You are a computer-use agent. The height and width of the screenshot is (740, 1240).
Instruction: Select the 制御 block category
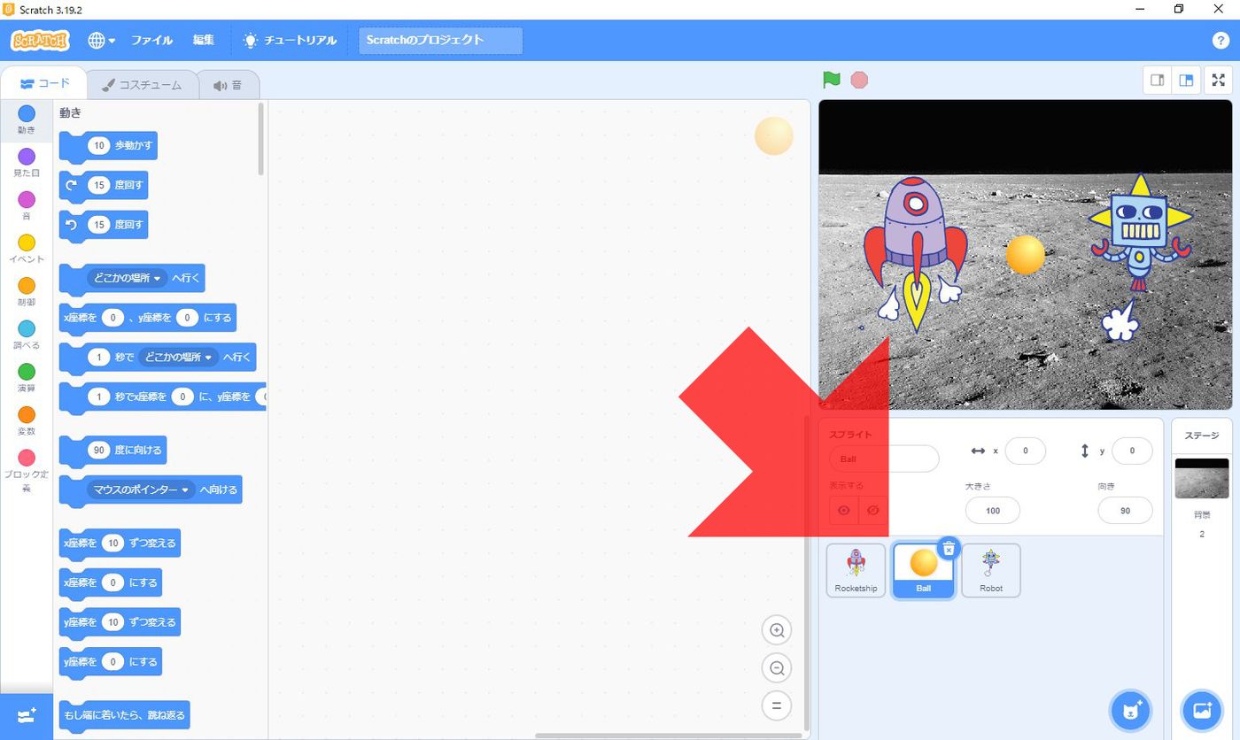click(x=27, y=292)
